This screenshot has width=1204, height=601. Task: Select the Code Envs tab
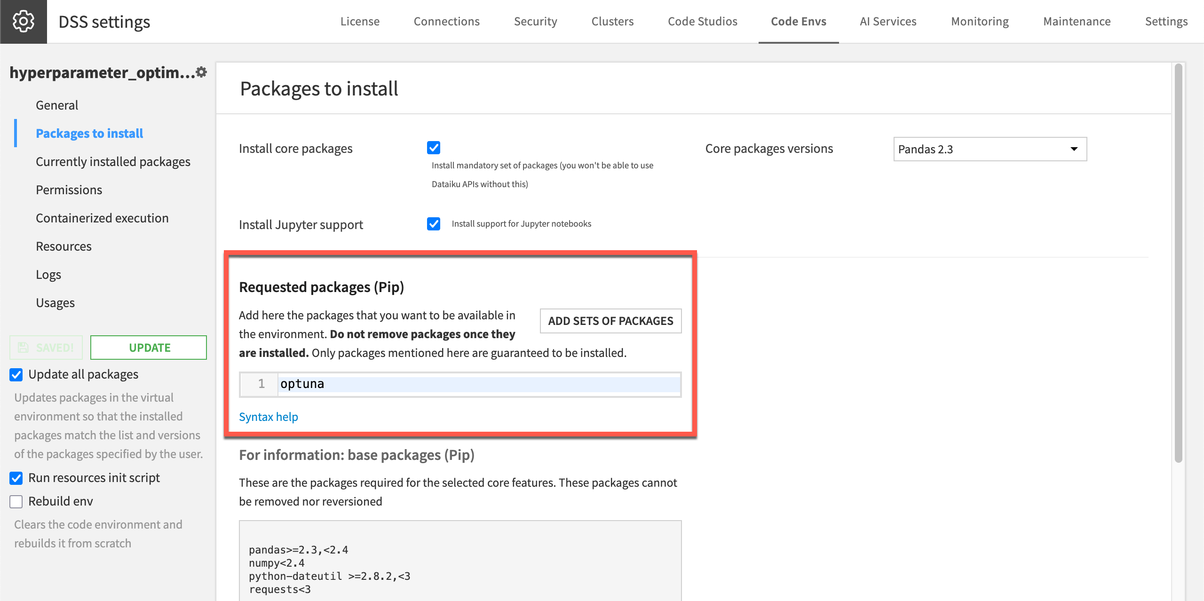point(799,22)
